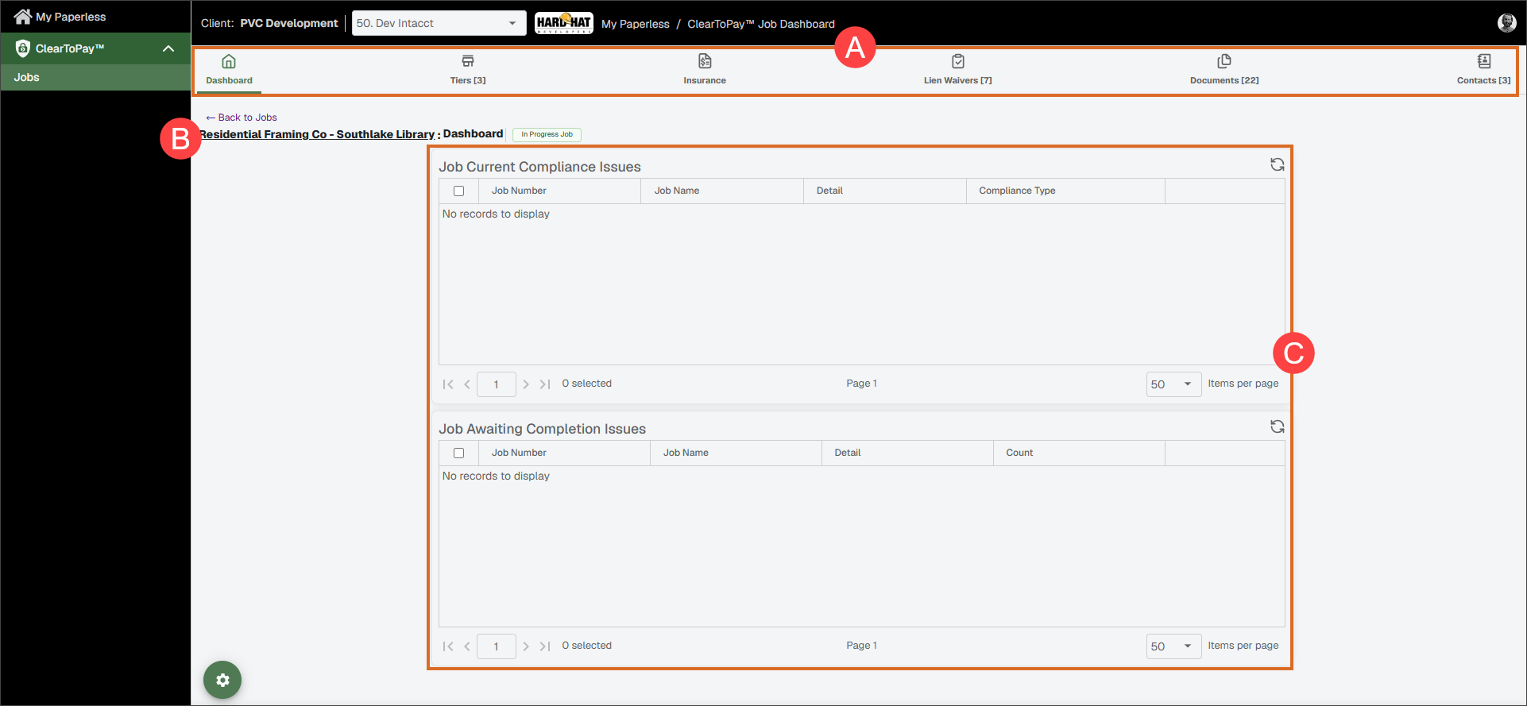Sort Awaiting Completion grid by Detail column
1527x706 pixels.
(907, 453)
